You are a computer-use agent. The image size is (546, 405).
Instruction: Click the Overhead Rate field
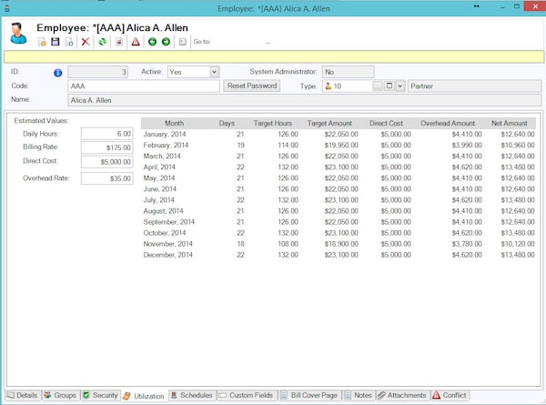106,178
